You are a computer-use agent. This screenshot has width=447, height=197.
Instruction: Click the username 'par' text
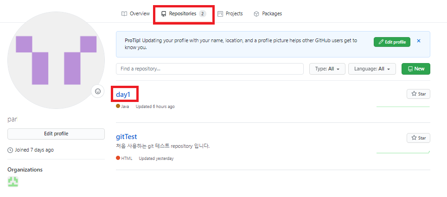(12, 120)
